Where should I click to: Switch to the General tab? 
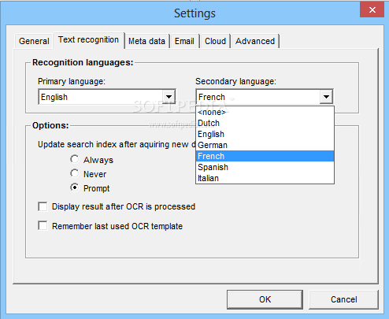point(34,41)
